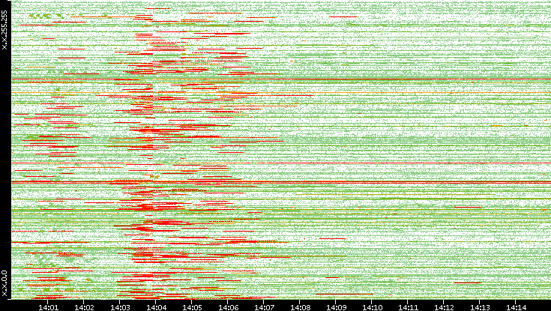Select the 14:09 time axis label
The height and width of the screenshot is (311, 551).
point(336,307)
